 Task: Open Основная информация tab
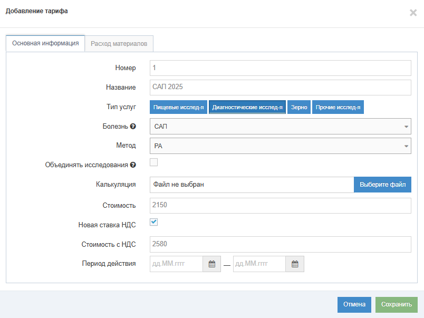(45, 44)
